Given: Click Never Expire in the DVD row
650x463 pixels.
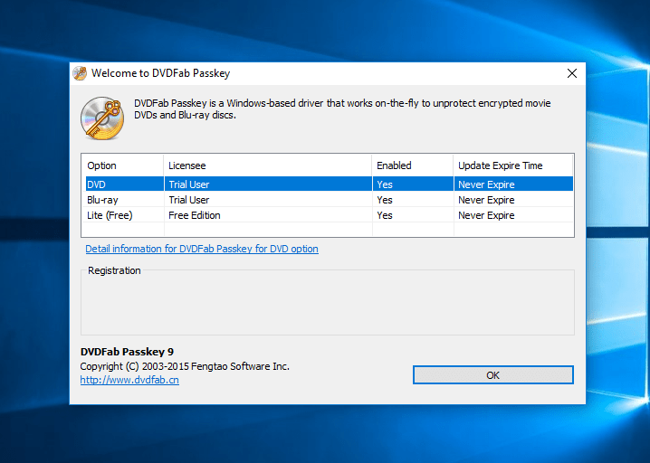Looking at the screenshot, I should point(486,184).
